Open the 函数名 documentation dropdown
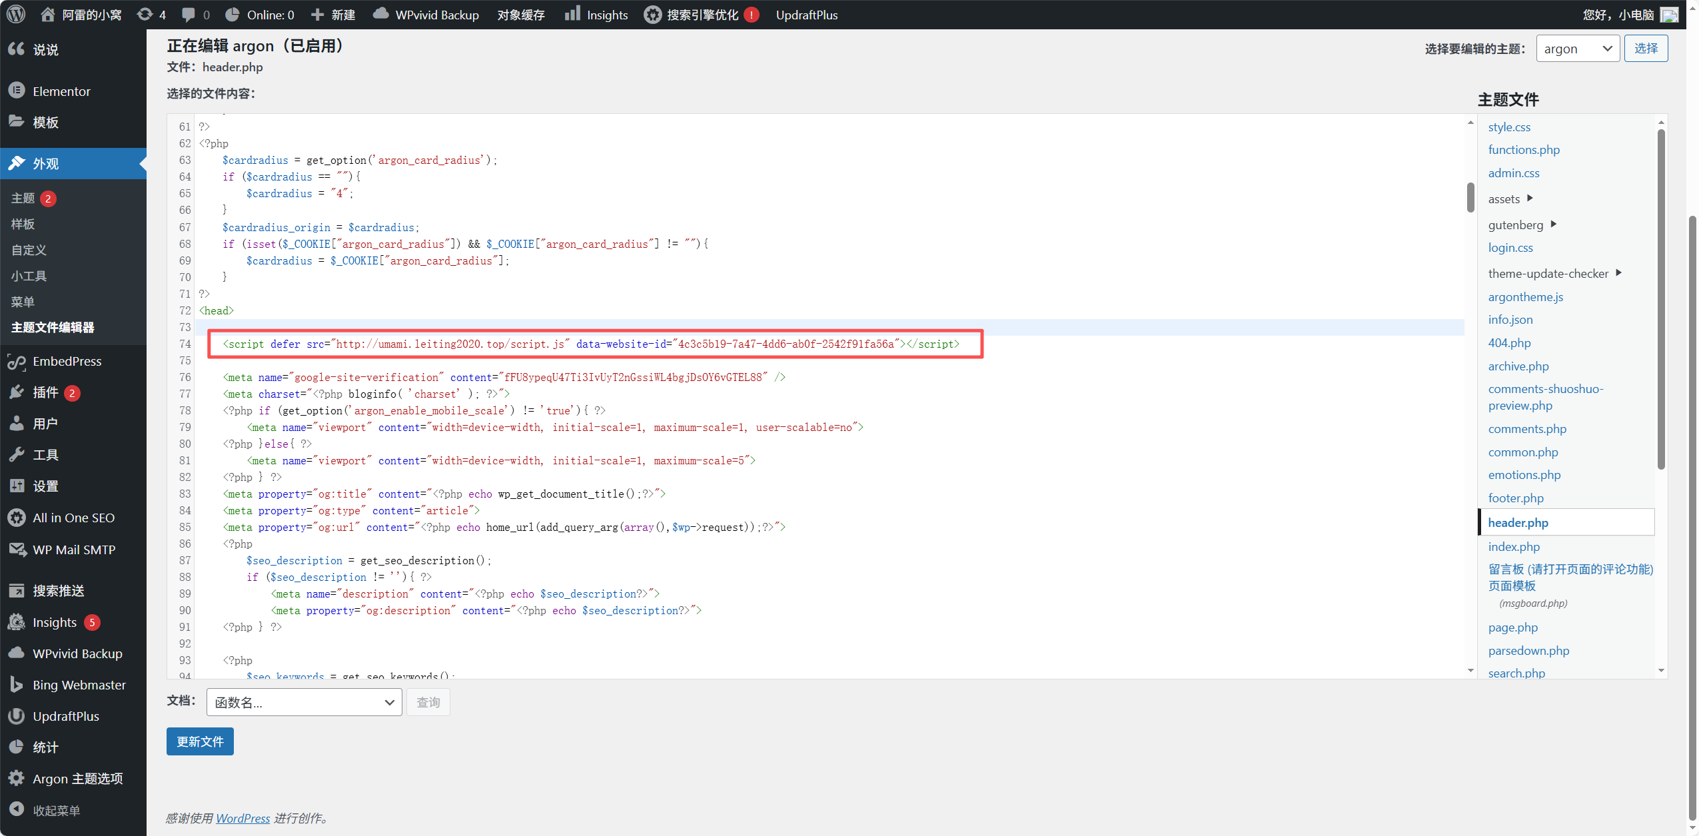Screen dimensions: 1699x836 click(x=304, y=702)
